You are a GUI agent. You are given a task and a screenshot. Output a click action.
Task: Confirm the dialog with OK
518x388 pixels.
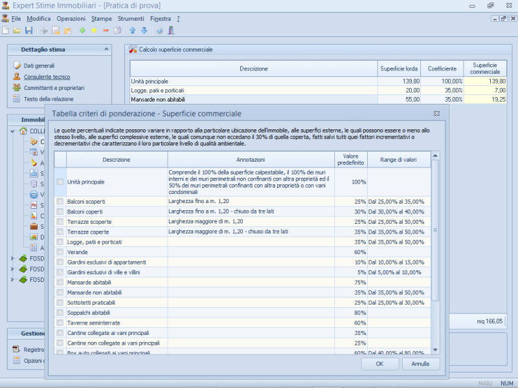tap(379, 364)
